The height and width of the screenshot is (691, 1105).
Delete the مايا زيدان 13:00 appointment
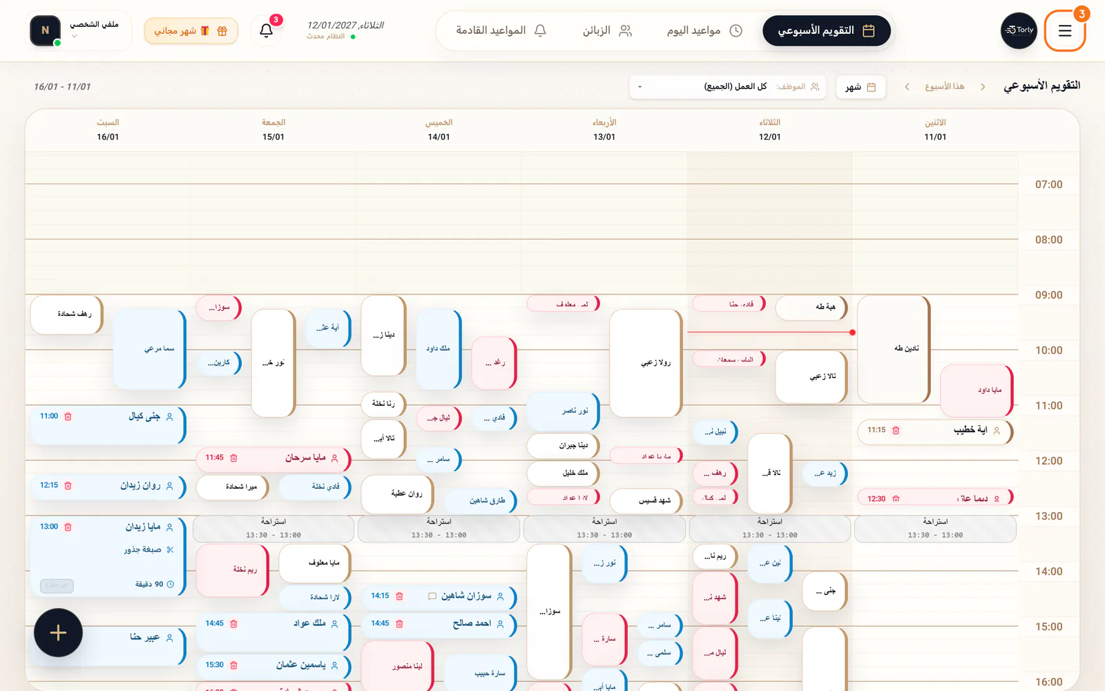pyautogui.click(x=68, y=527)
